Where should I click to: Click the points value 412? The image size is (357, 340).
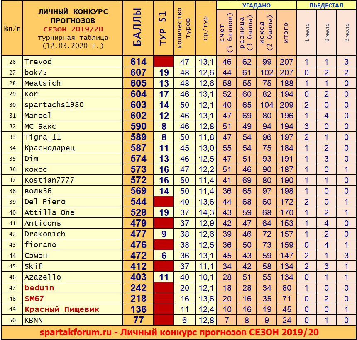(x=138, y=266)
